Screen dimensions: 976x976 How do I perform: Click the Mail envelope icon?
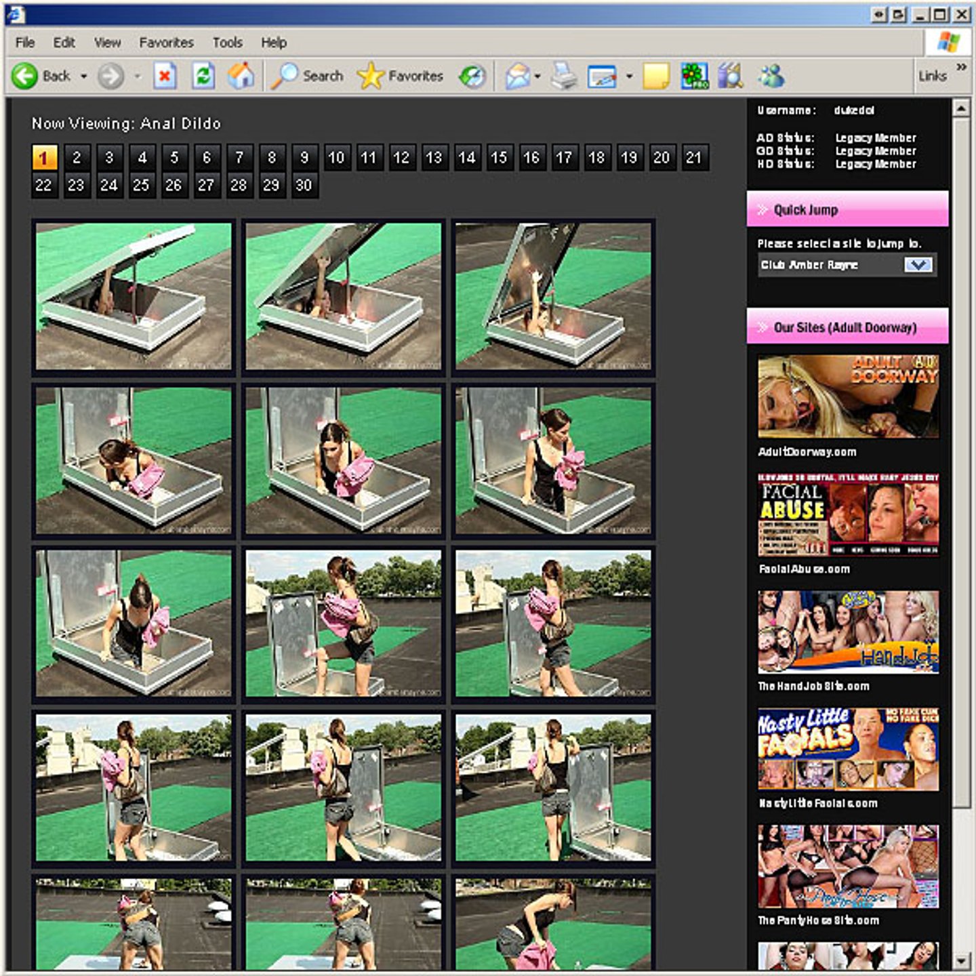click(x=517, y=76)
